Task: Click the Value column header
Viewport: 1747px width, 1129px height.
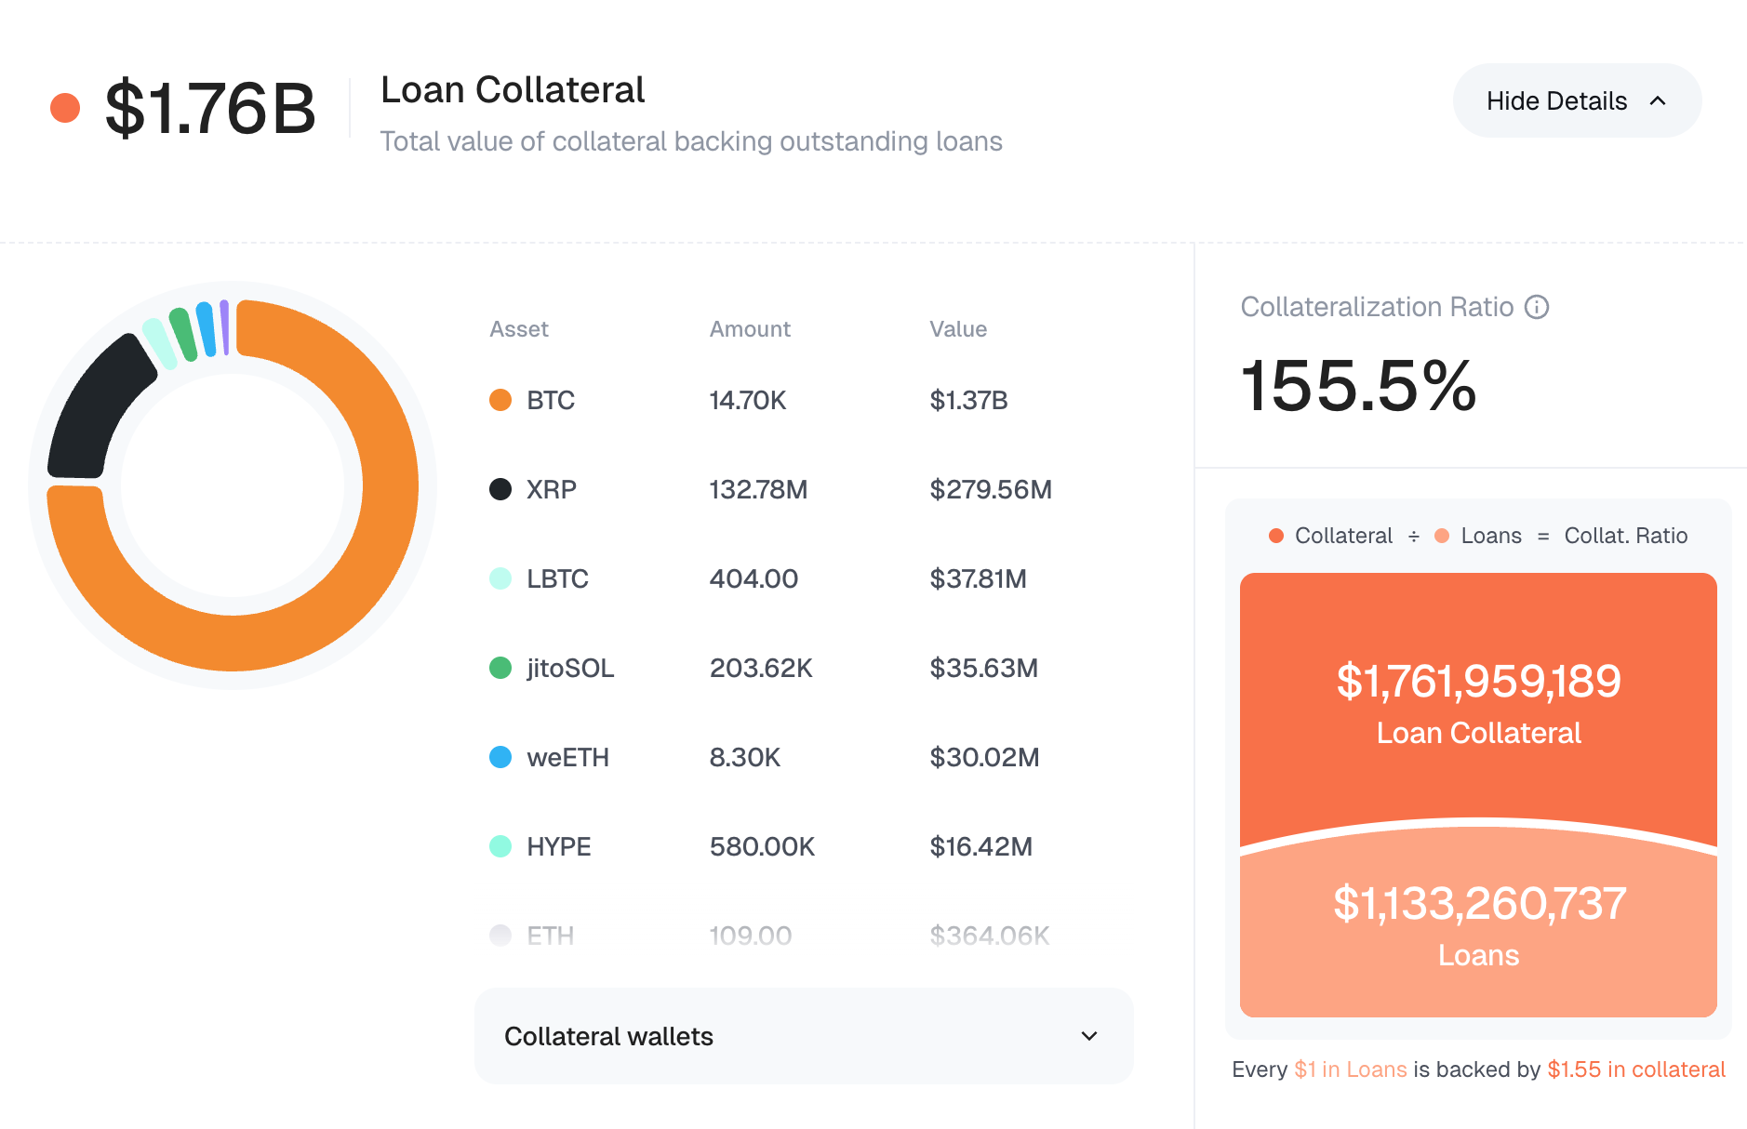Action: (958, 329)
